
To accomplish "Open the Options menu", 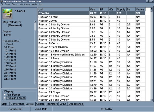I will [27, 4].
